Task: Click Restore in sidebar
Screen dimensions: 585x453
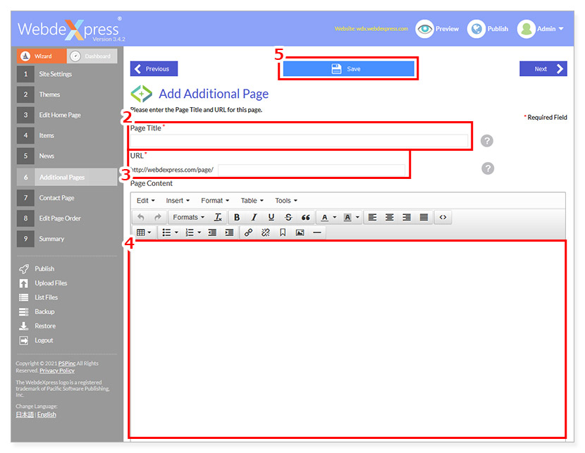Action: 37,326
